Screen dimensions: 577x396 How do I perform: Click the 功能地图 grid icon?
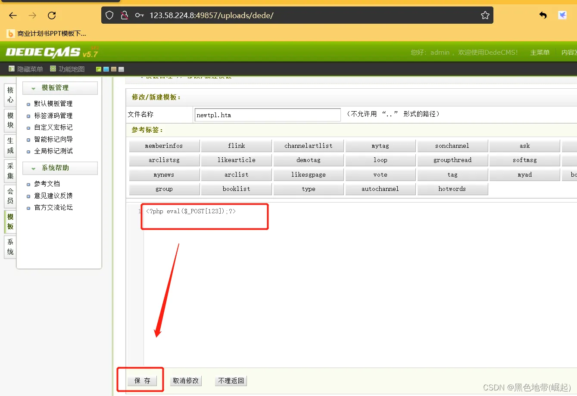point(53,69)
